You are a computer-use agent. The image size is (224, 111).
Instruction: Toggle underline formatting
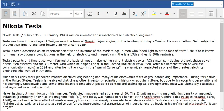(115, 14)
